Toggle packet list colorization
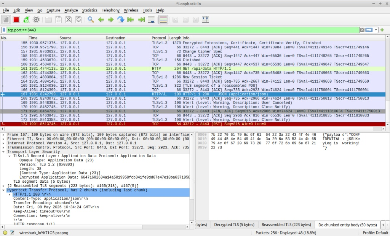 [x=163, y=20]
